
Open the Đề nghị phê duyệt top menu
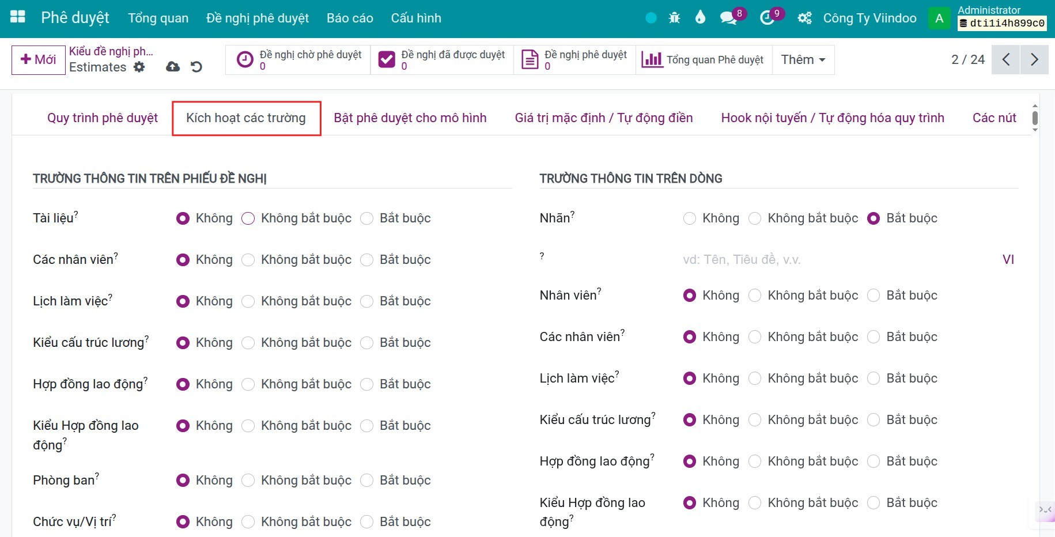tap(258, 18)
